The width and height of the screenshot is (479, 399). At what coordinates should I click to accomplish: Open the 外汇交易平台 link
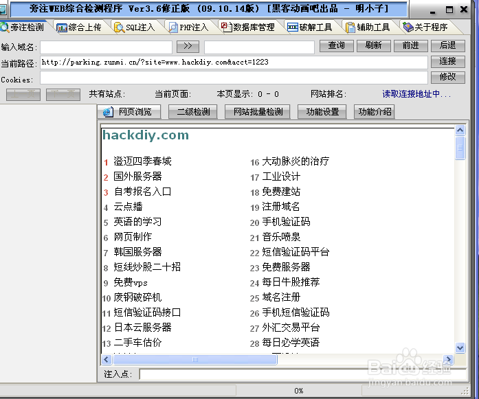tap(291, 328)
